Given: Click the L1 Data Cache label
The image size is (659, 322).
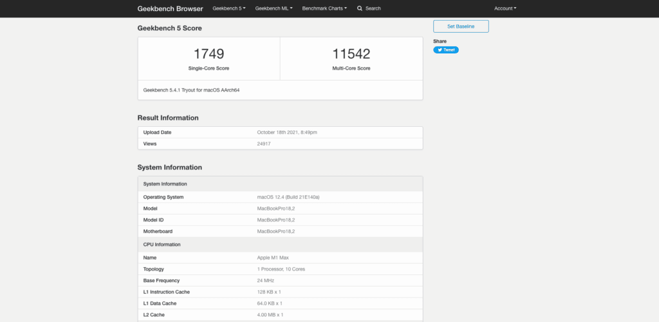Looking at the screenshot, I should tap(160, 303).
